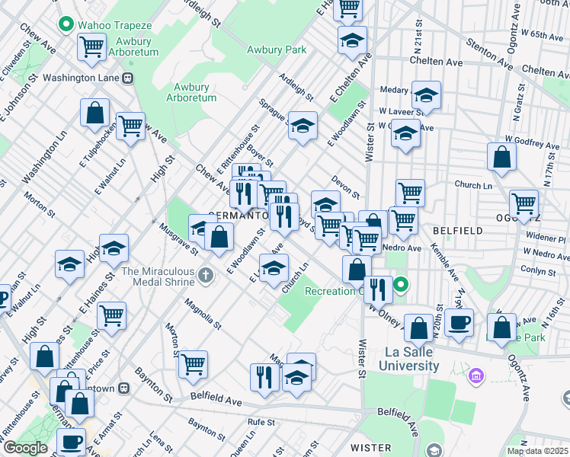Image resolution: width=570 pixels, height=457 pixels.
Task: Click the school marker next to Sprague St
Action: pyautogui.click(x=303, y=126)
